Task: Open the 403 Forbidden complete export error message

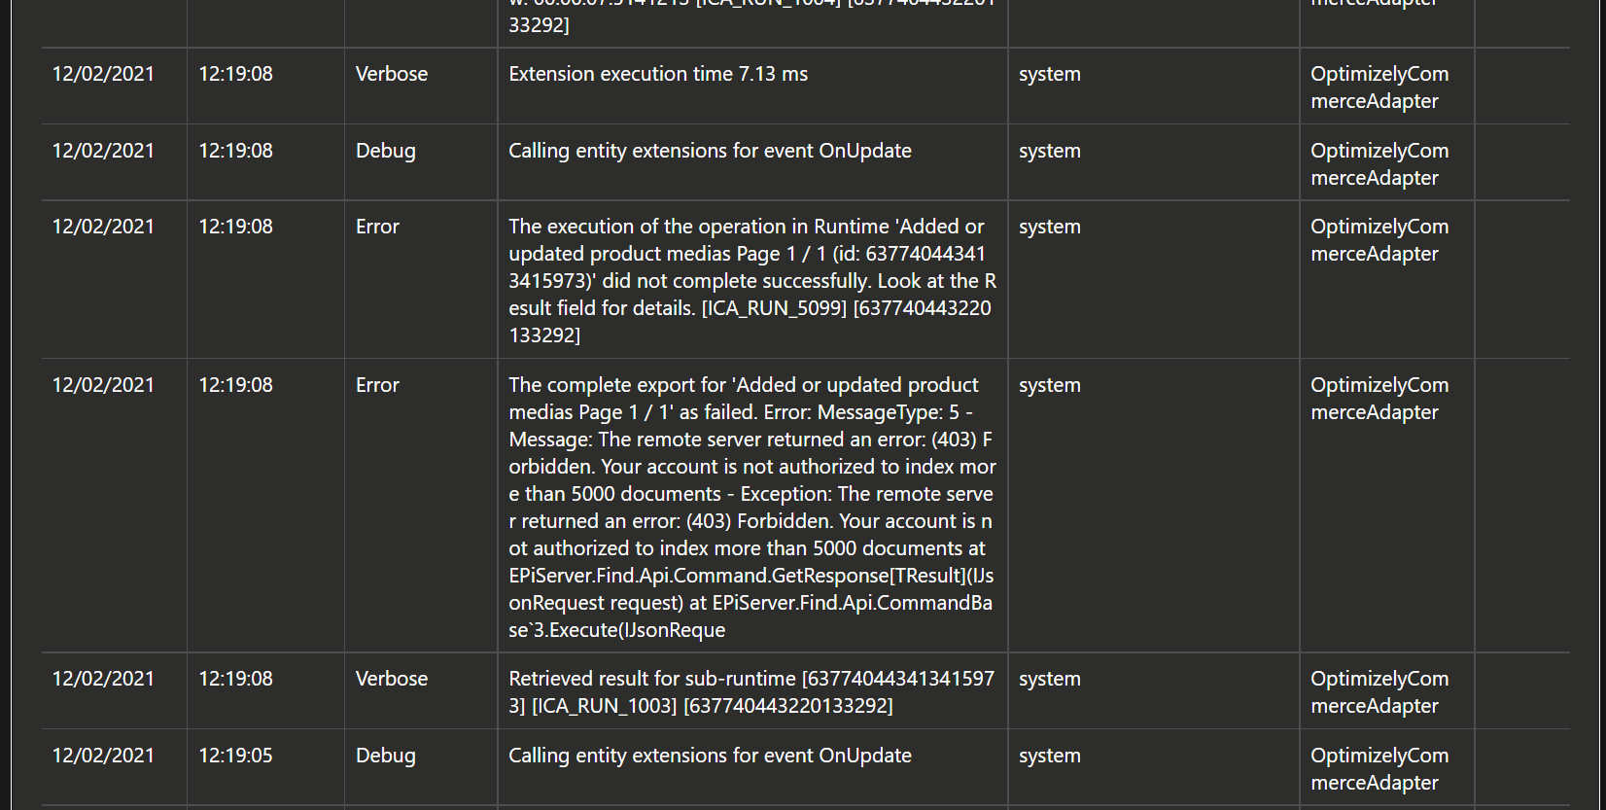Action: 752,508
